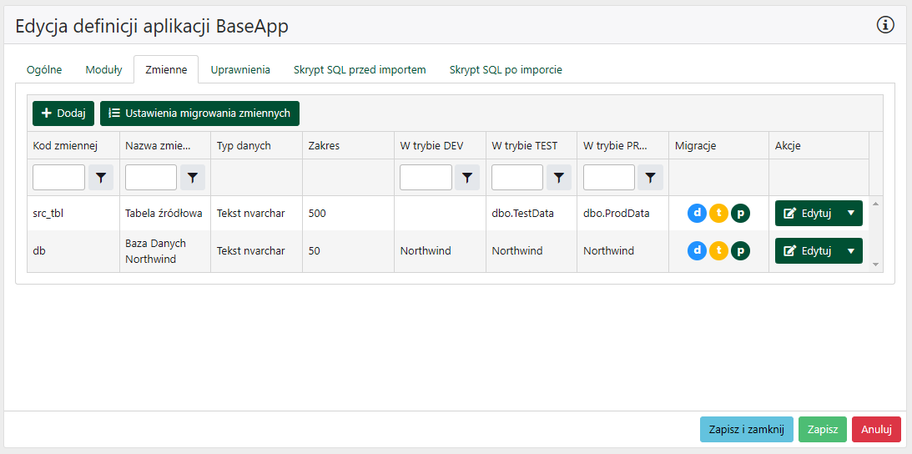Click 'Tekst nvarchar' in src_tbl row

pos(256,213)
